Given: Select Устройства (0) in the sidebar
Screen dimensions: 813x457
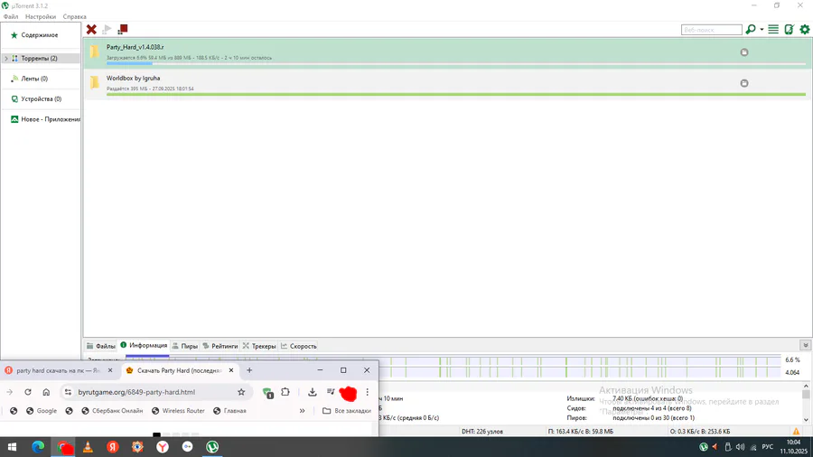Looking at the screenshot, I should coord(41,99).
